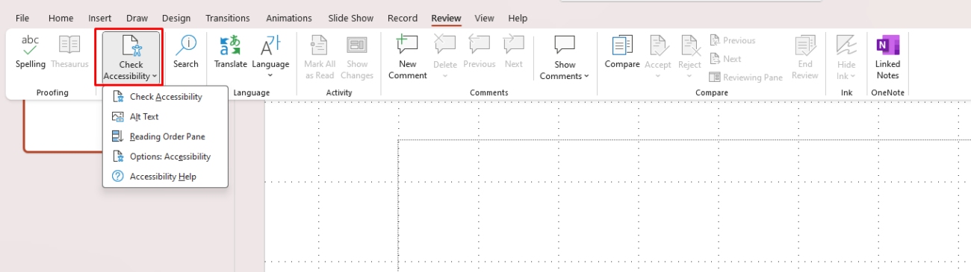Open Accessibility Help from the menu
971x272 pixels.
click(165, 177)
